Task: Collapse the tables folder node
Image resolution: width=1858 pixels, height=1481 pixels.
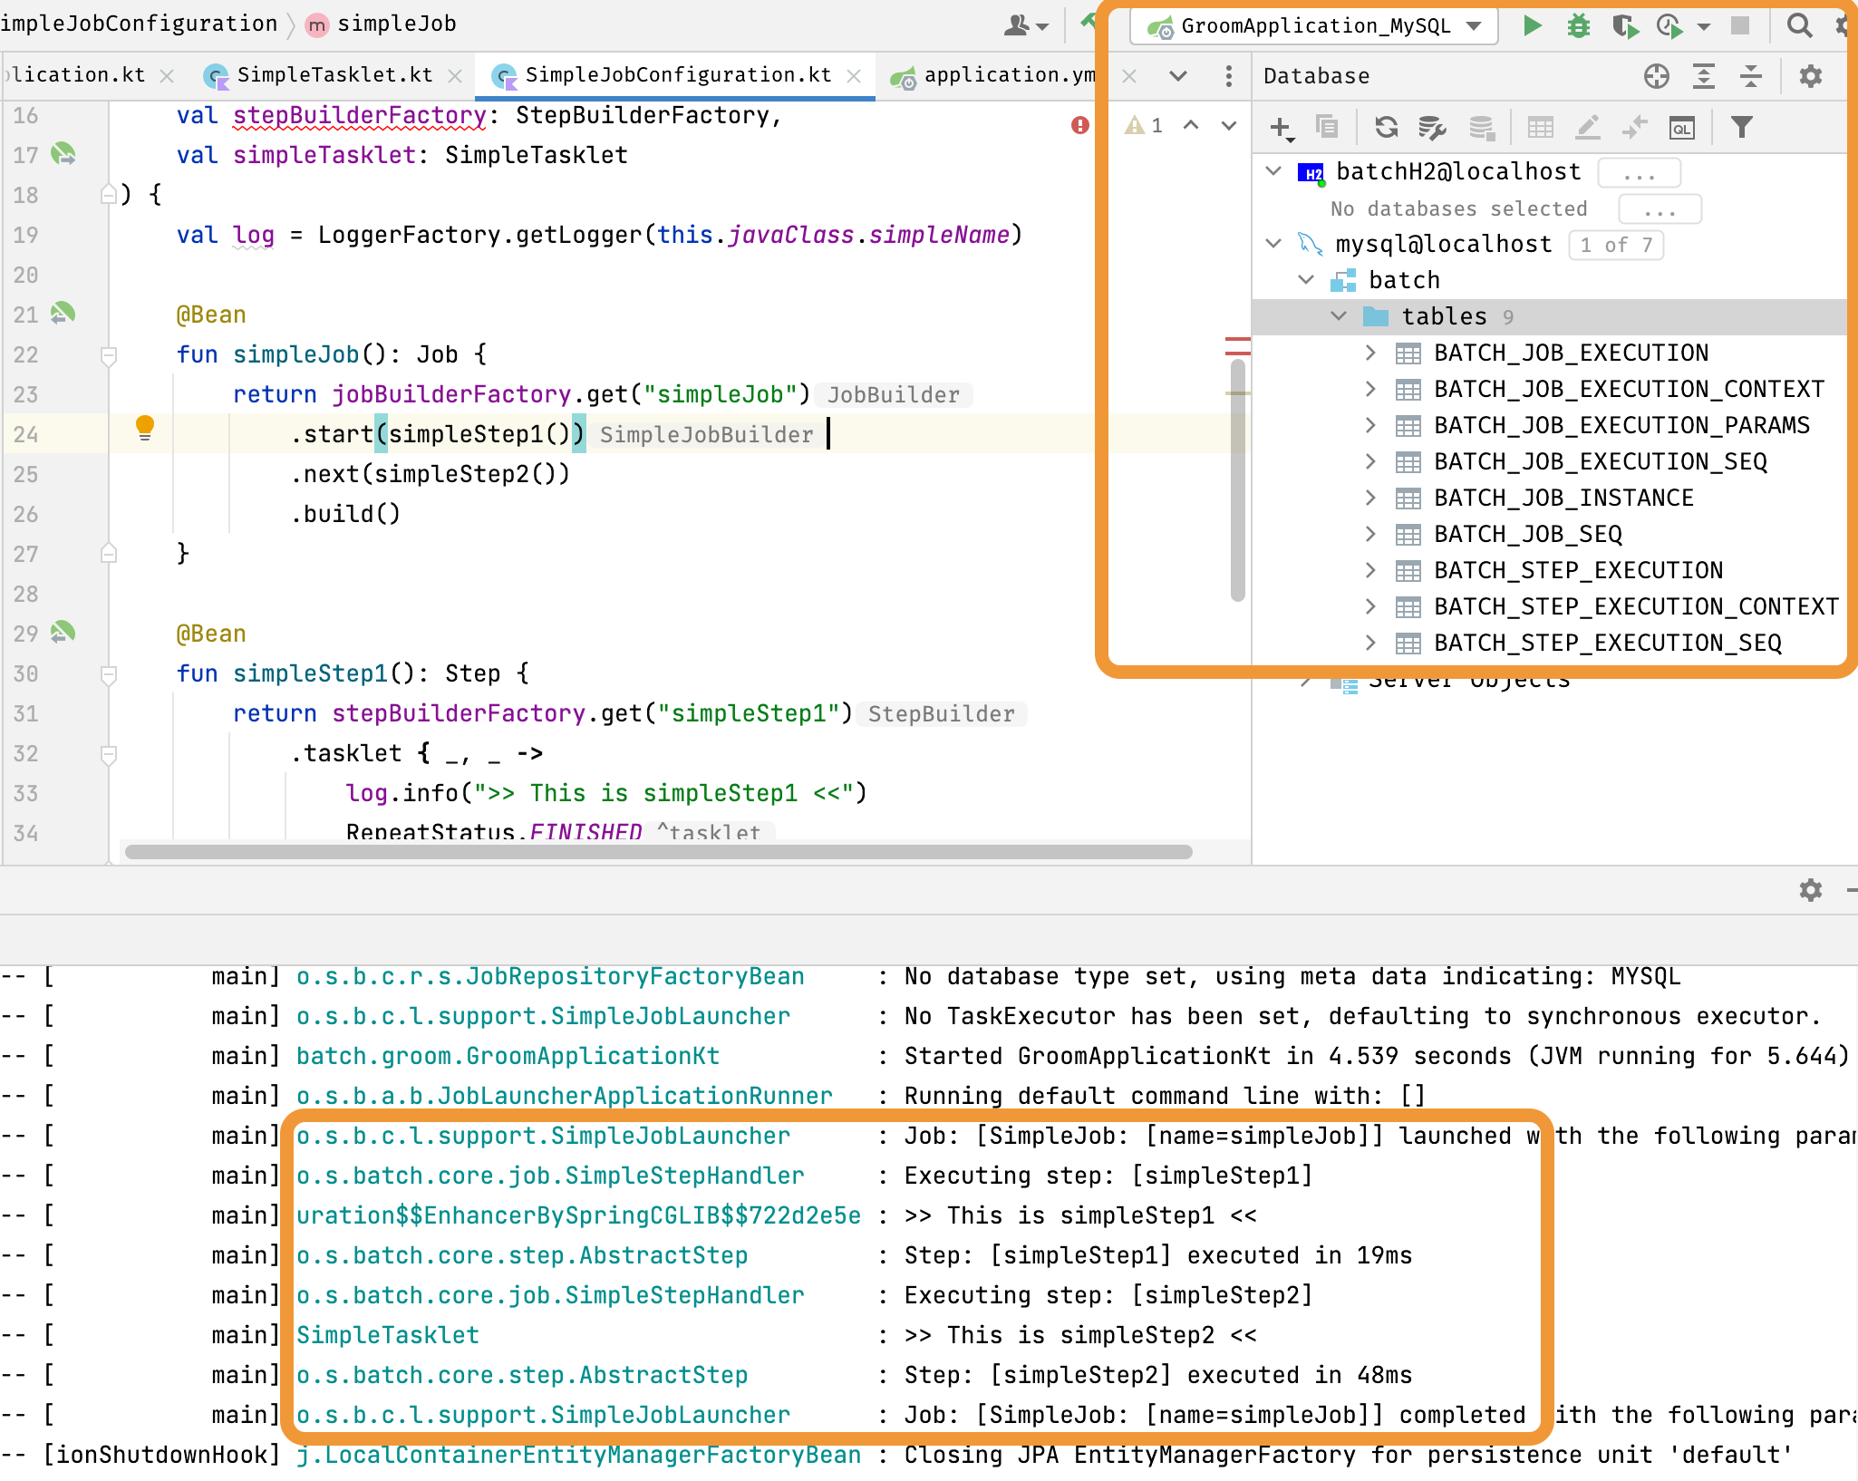Action: 1339,316
